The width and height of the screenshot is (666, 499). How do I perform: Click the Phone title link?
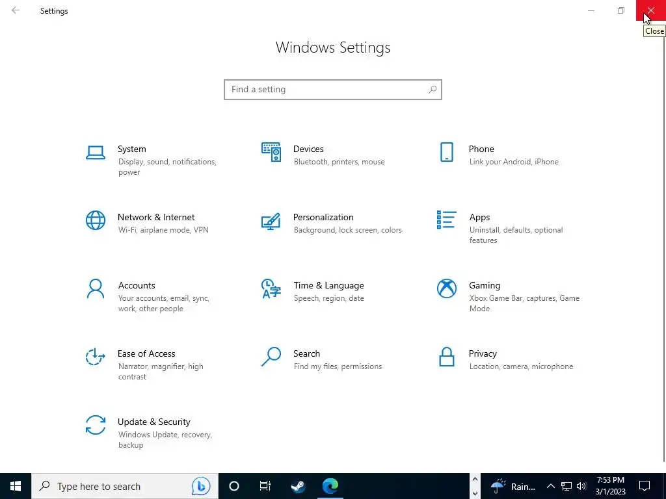[481, 149]
